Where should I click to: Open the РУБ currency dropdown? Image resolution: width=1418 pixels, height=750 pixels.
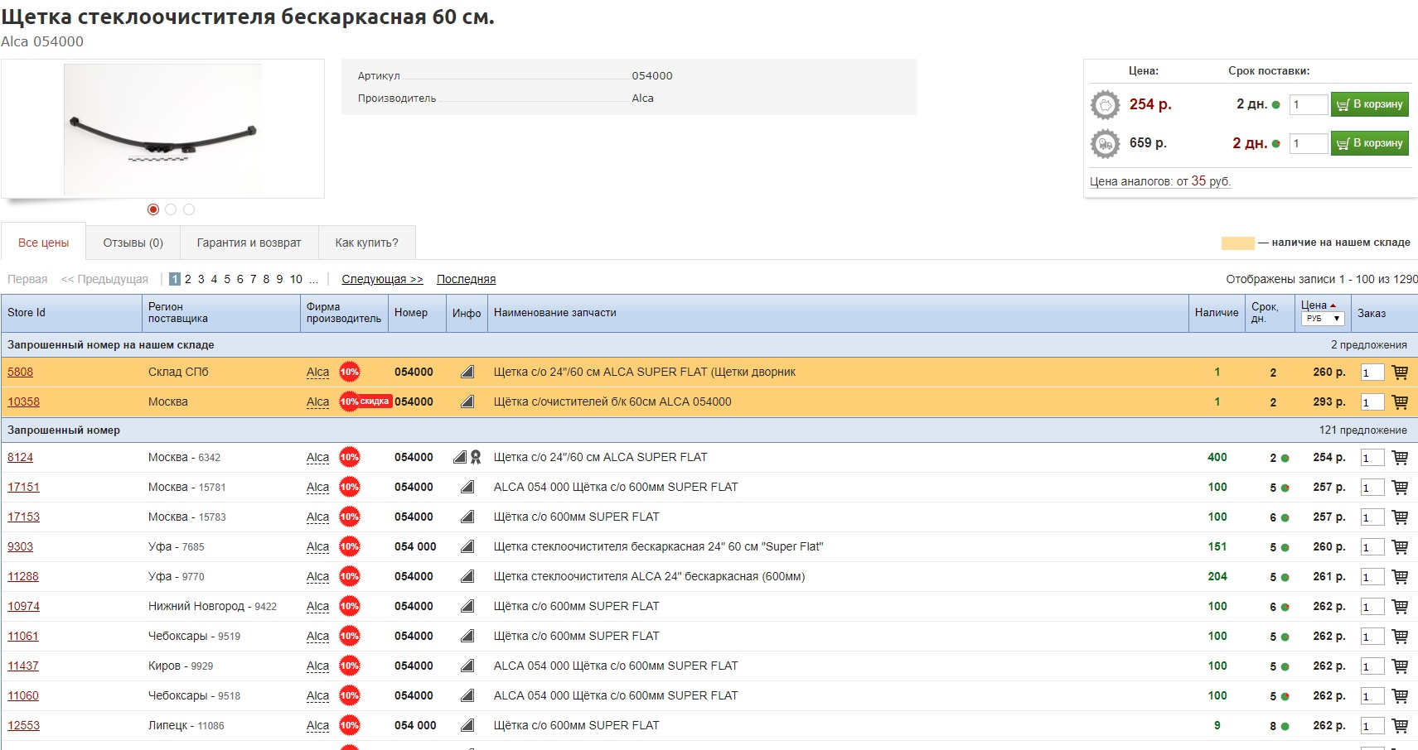[x=1322, y=319]
